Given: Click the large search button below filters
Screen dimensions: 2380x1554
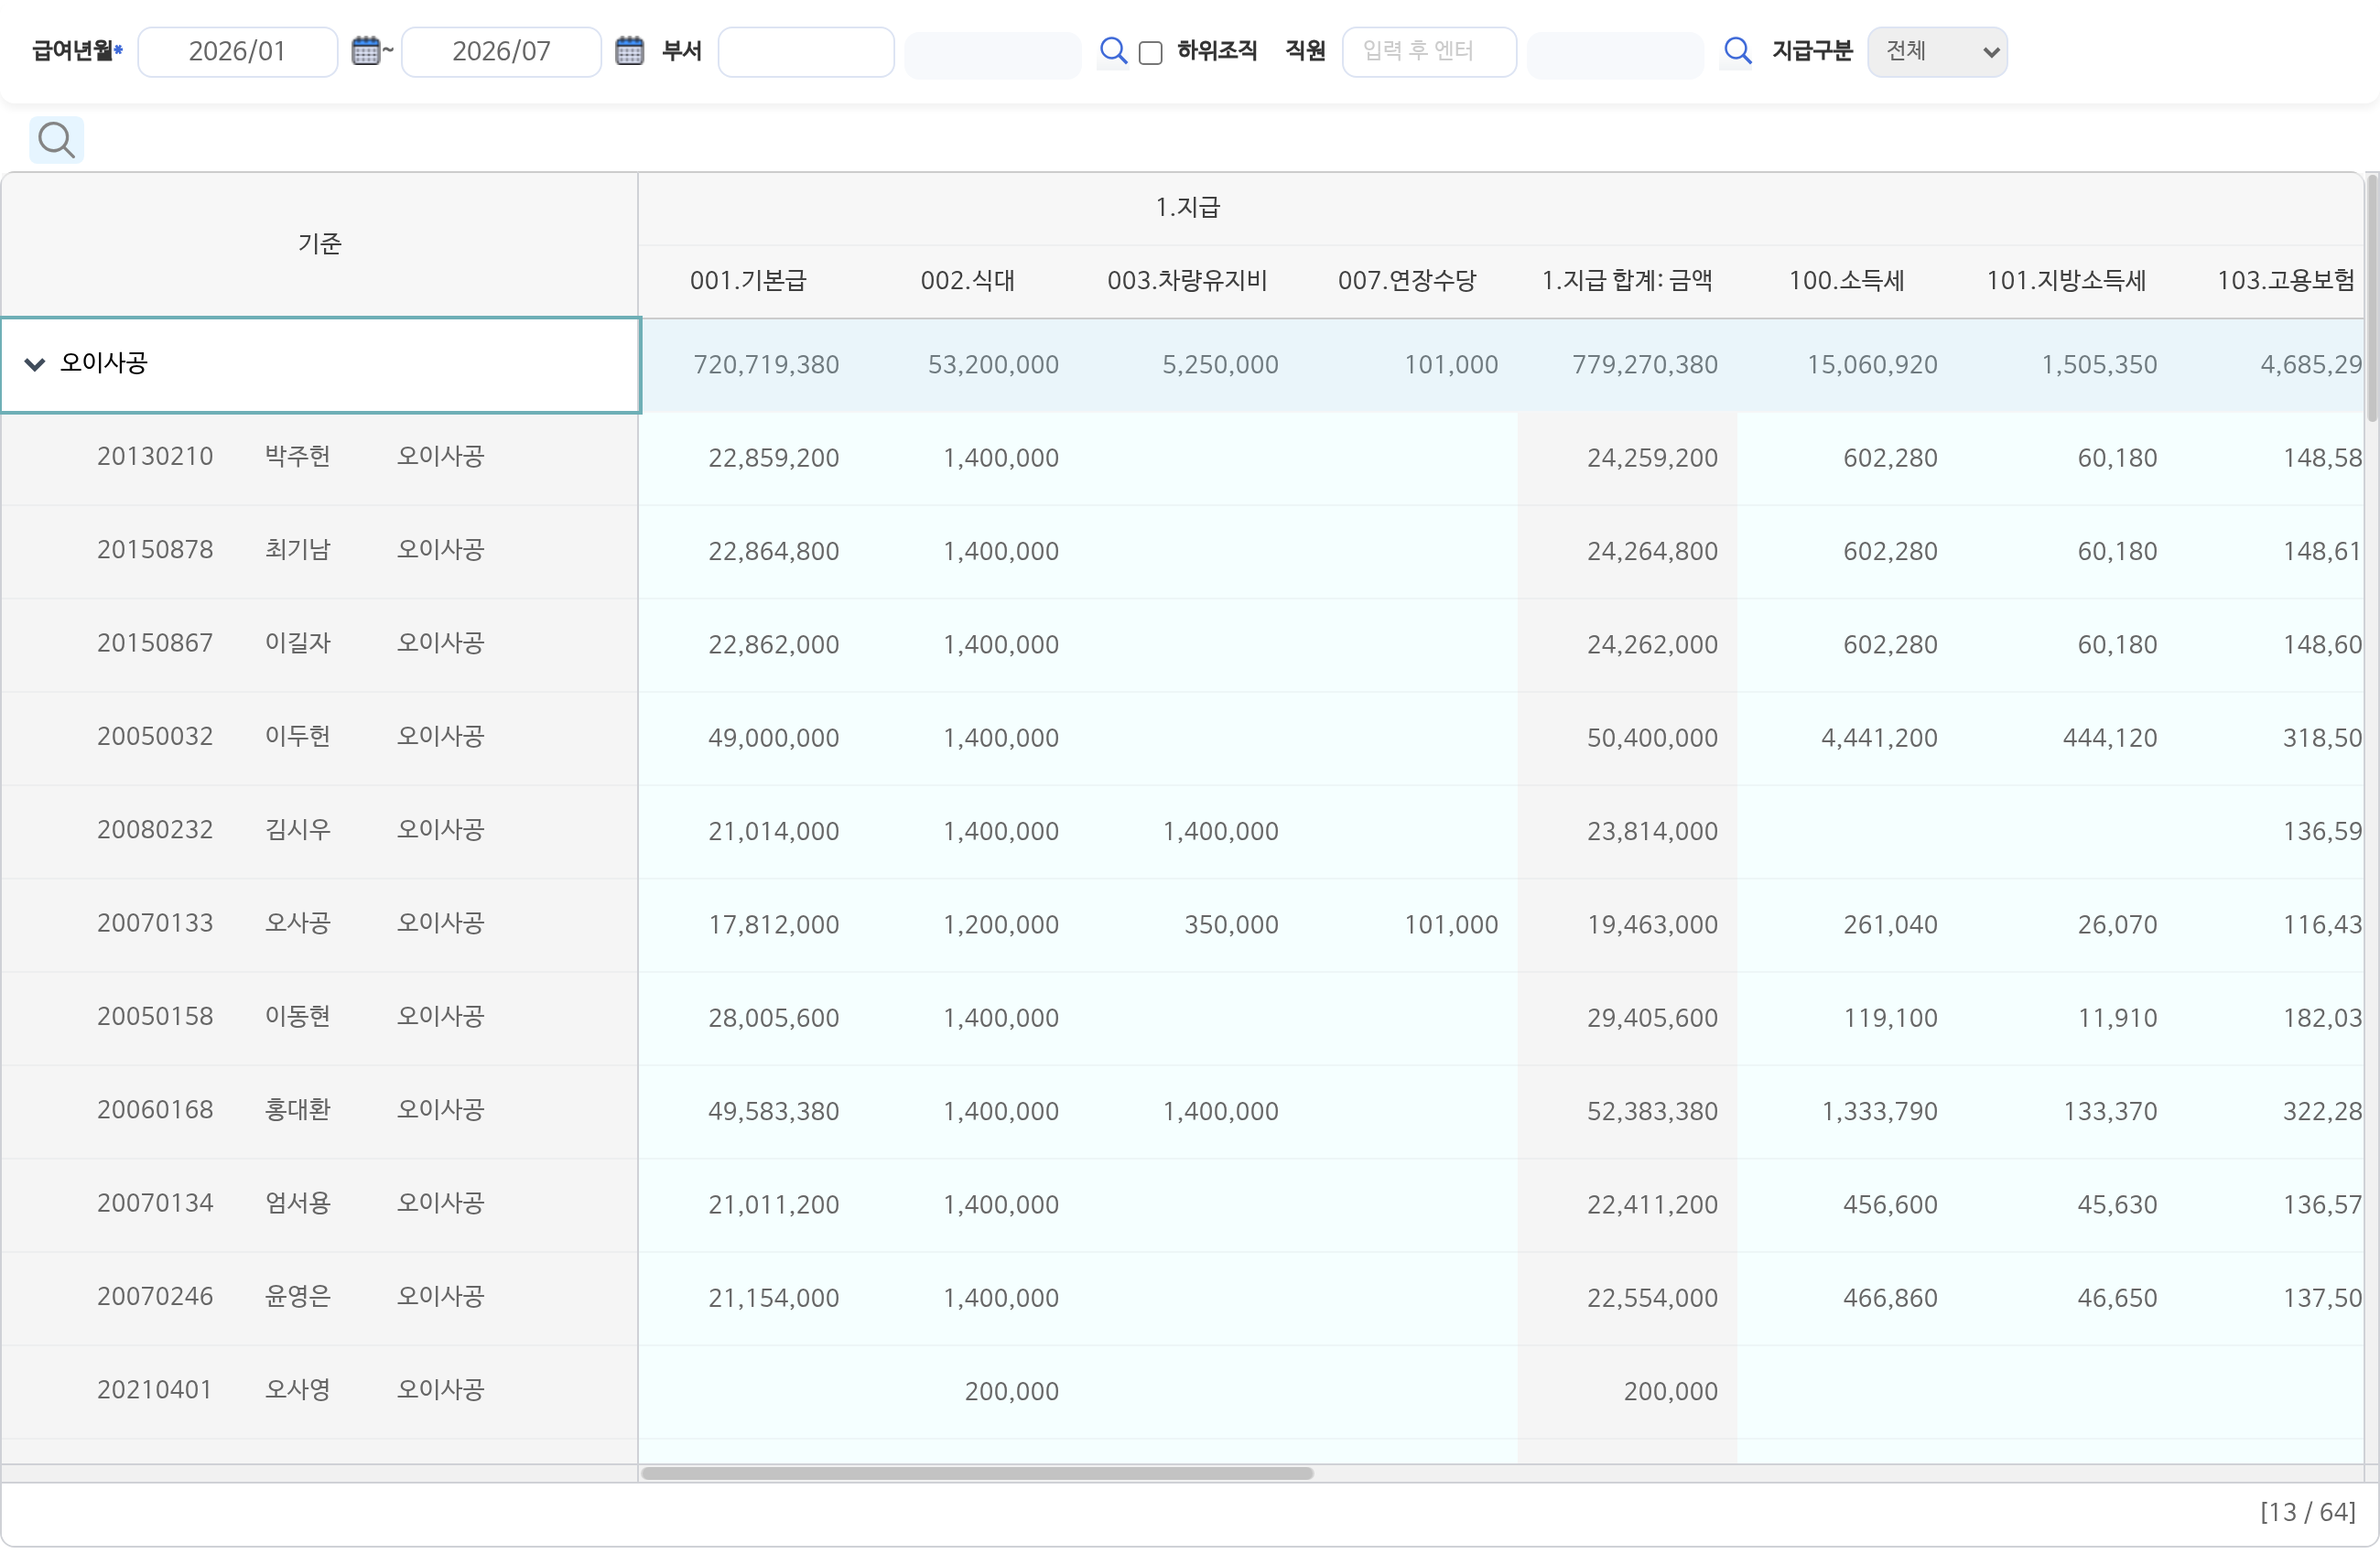Looking at the screenshot, I should 57,140.
